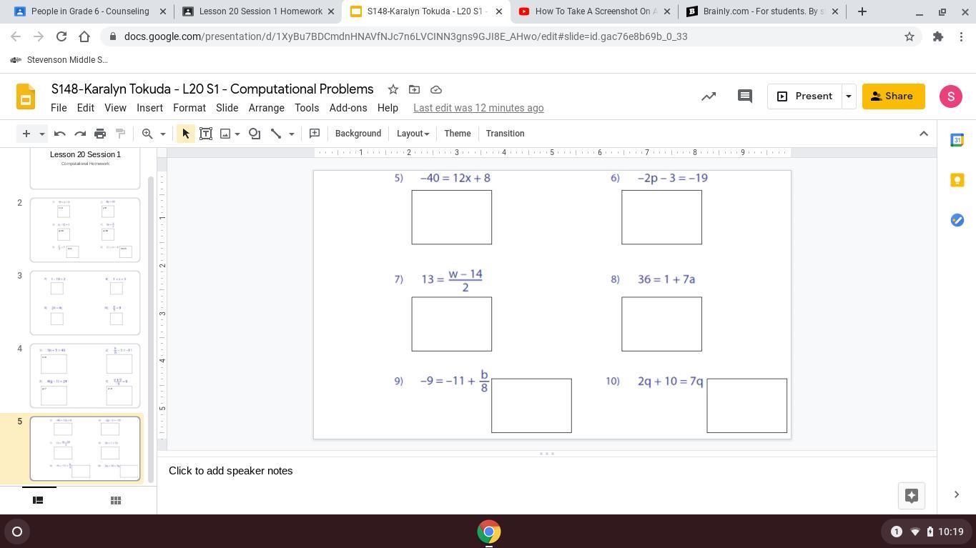976x548 pixels.
Task: Add a comment from toolbar
Action: pos(315,134)
